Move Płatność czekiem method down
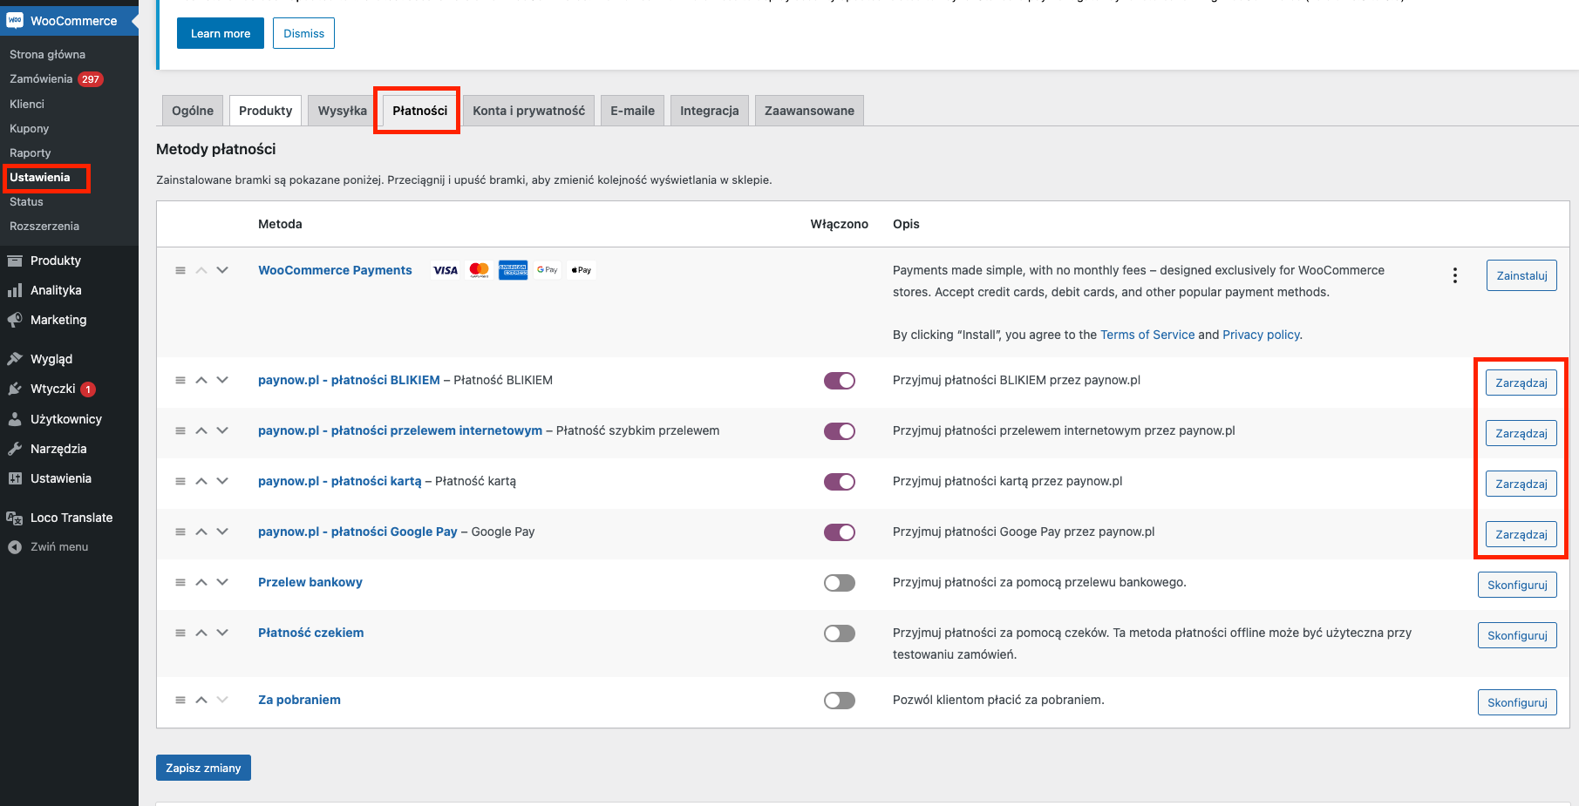This screenshot has height=806, width=1579. point(222,633)
